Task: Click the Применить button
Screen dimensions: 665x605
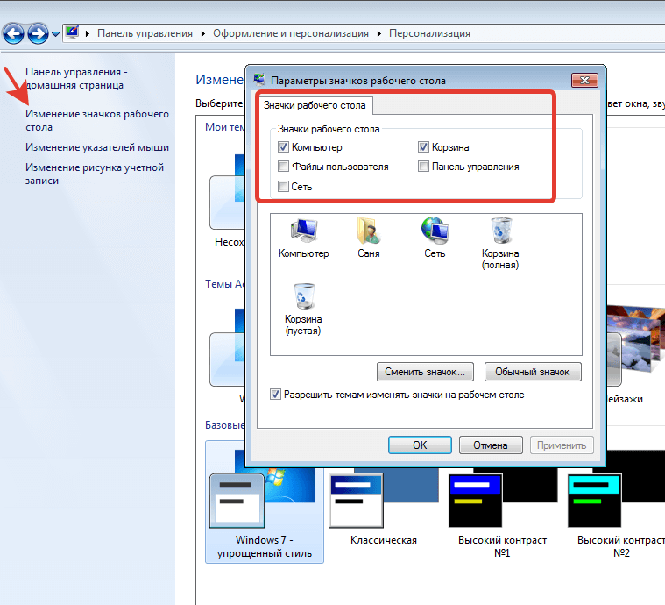Action: [562, 445]
